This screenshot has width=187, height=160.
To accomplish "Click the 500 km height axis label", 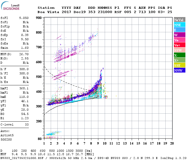I will tap(39, 77).
